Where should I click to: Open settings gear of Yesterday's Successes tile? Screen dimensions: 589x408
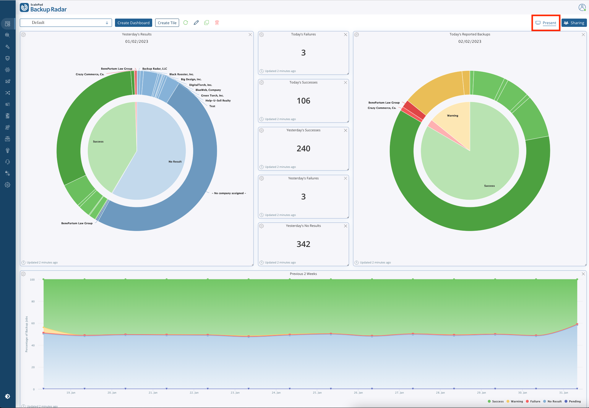click(262, 130)
